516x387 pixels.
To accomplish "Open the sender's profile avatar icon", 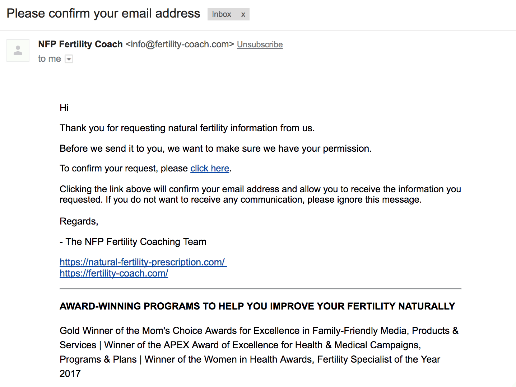I will click(18, 51).
